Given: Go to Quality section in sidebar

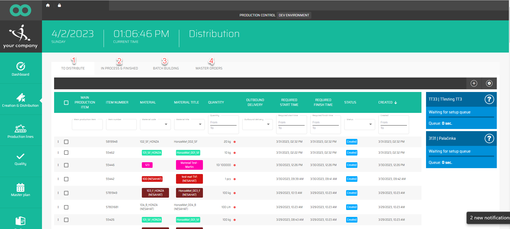Looking at the screenshot, I should [x=21, y=159].
